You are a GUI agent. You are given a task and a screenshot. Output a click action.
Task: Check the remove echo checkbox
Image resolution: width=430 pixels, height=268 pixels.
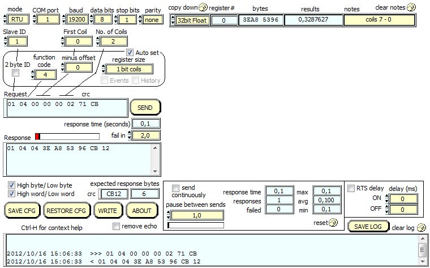[117, 226]
